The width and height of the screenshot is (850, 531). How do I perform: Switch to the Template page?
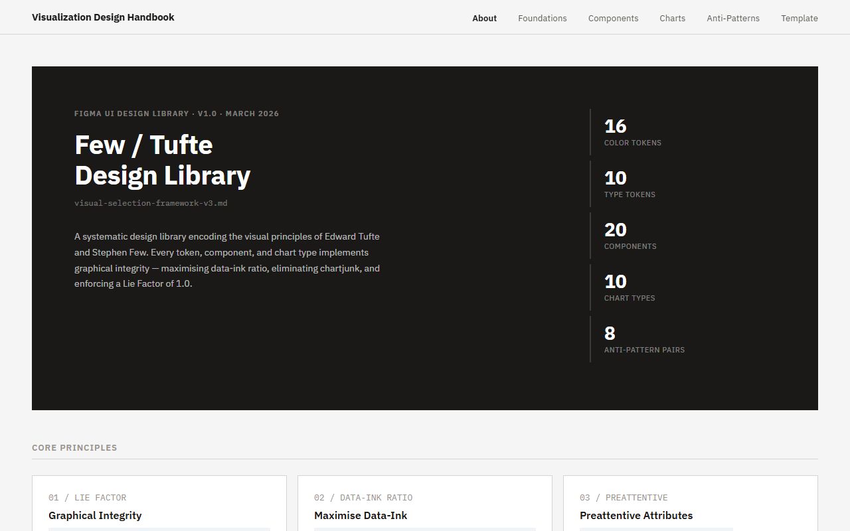click(800, 18)
